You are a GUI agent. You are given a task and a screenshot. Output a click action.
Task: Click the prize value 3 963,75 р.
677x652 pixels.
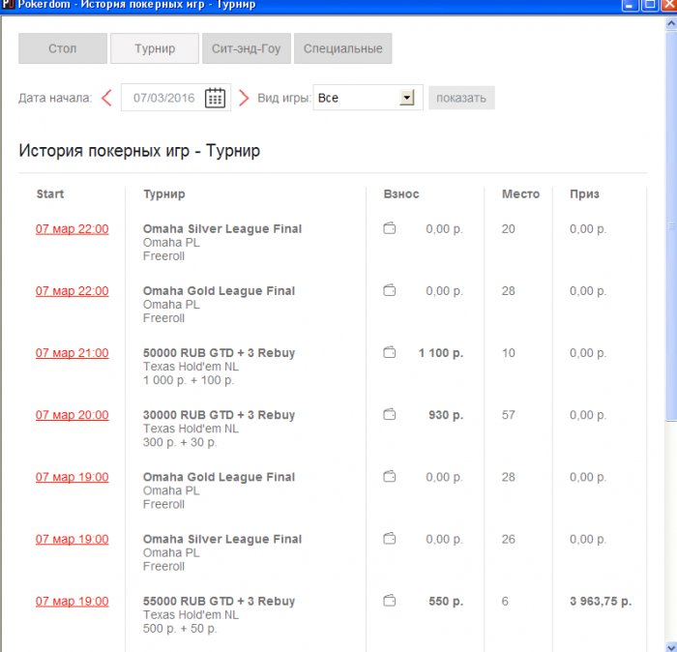pyautogui.click(x=601, y=601)
